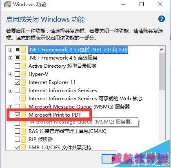Enable the Hyper-V checkbox
This screenshot has width=171, height=168.
pos(17,74)
